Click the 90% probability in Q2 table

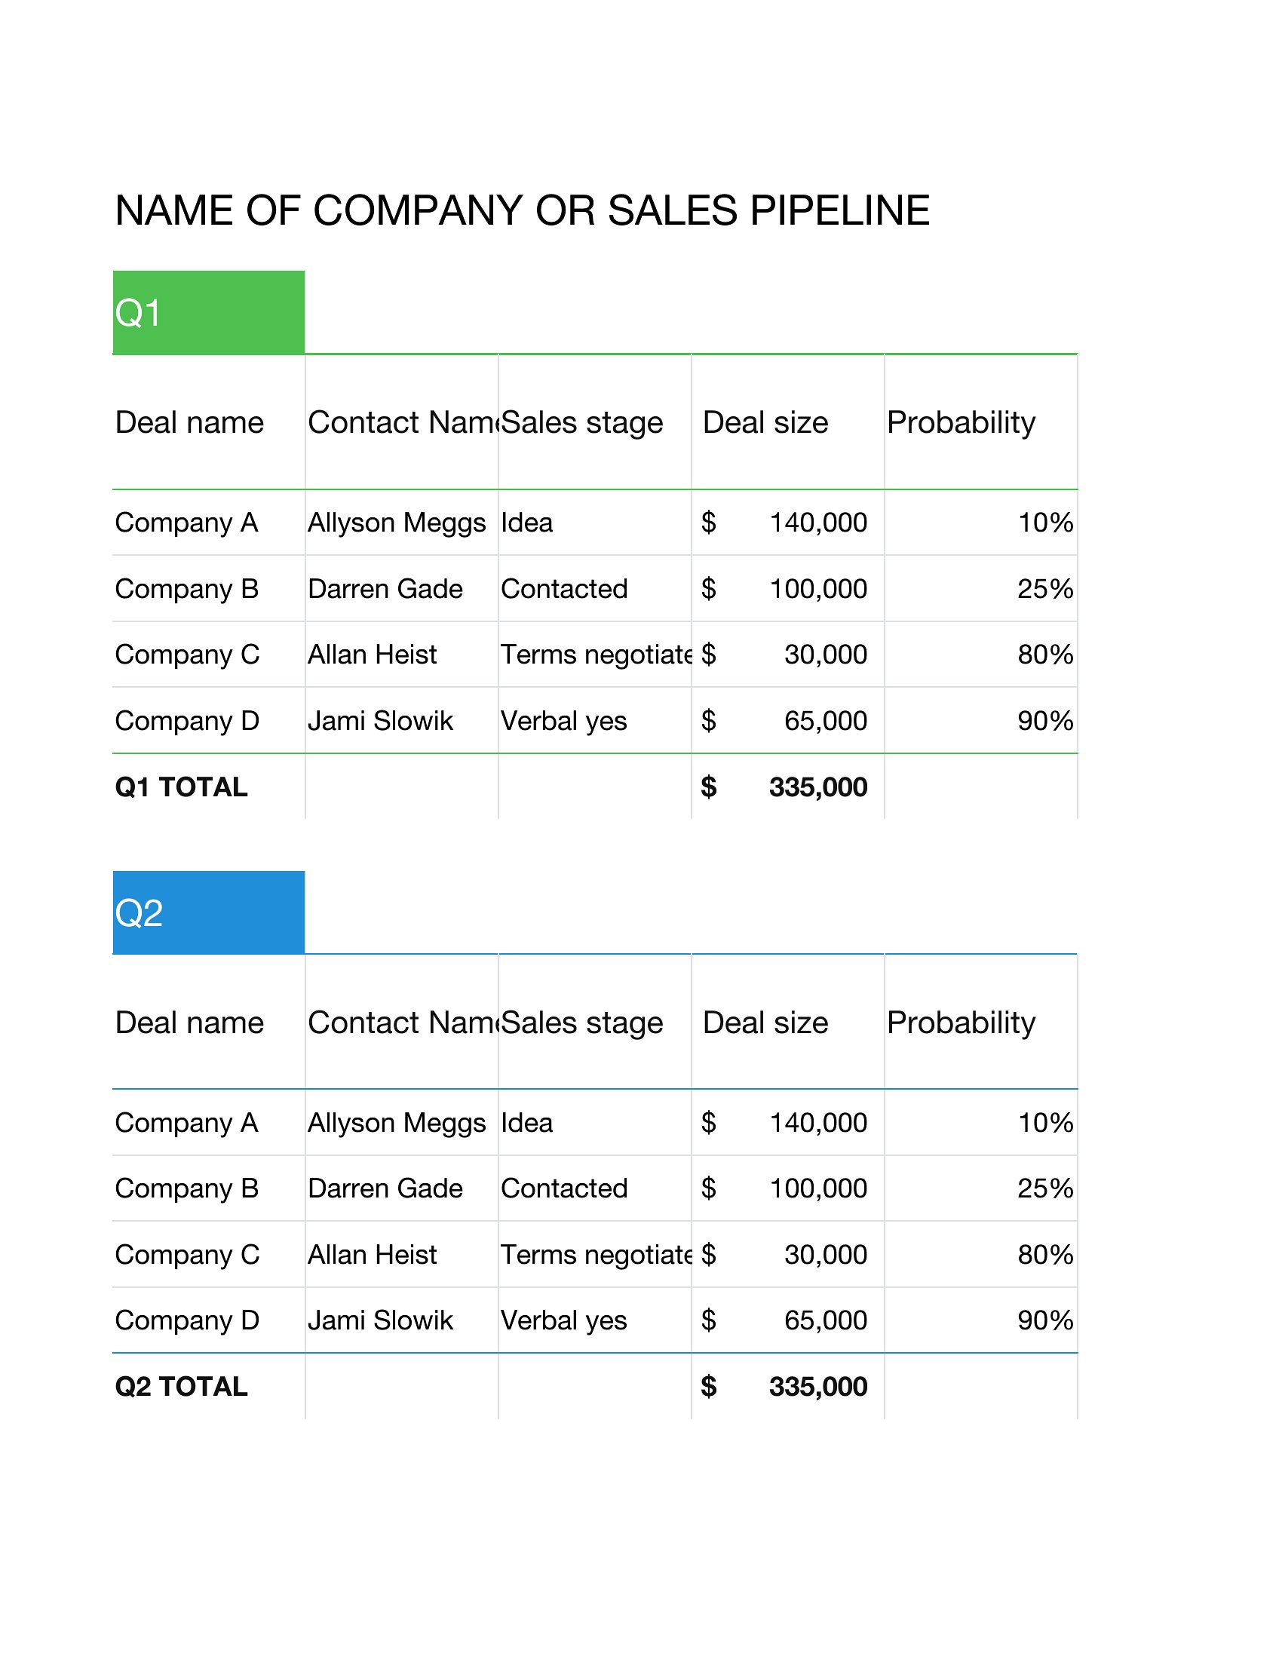point(1045,1320)
